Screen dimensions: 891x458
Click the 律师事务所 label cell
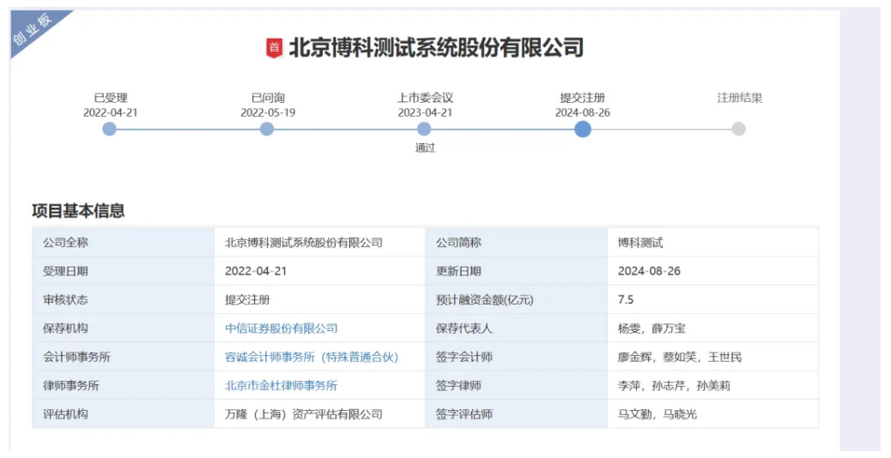(x=124, y=385)
